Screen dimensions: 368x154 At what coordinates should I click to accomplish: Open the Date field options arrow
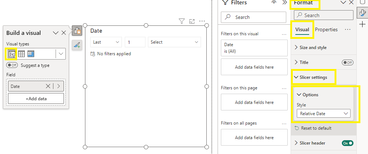click(x=58, y=86)
